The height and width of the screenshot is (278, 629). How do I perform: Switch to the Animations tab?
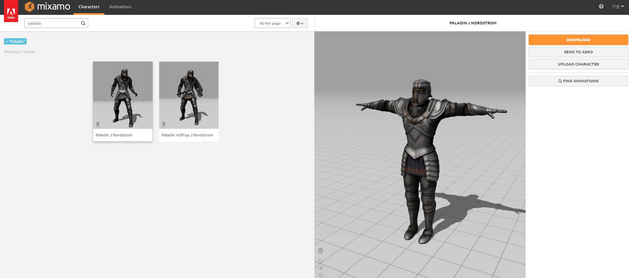point(120,7)
